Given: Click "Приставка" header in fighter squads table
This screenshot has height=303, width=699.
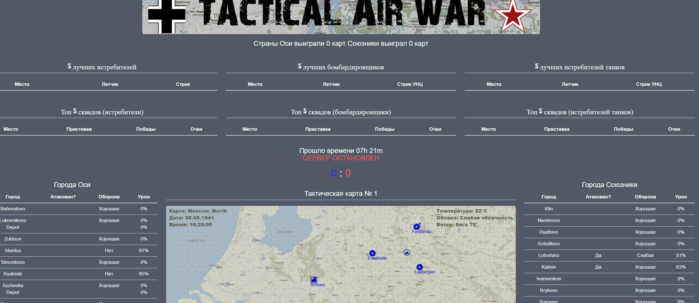Looking at the screenshot, I should click(x=79, y=129).
